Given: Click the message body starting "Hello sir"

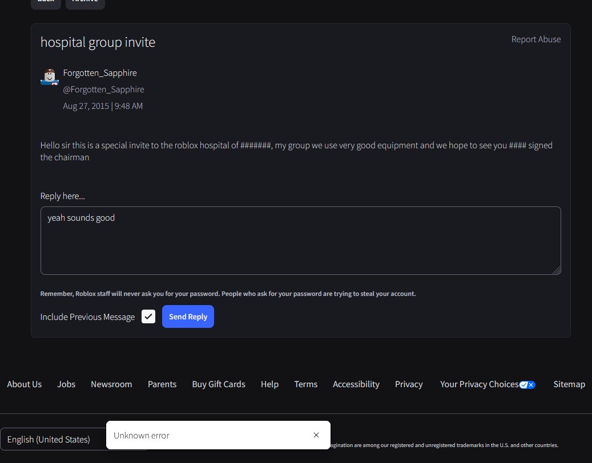Looking at the screenshot, I should click(x=296, y=151).
